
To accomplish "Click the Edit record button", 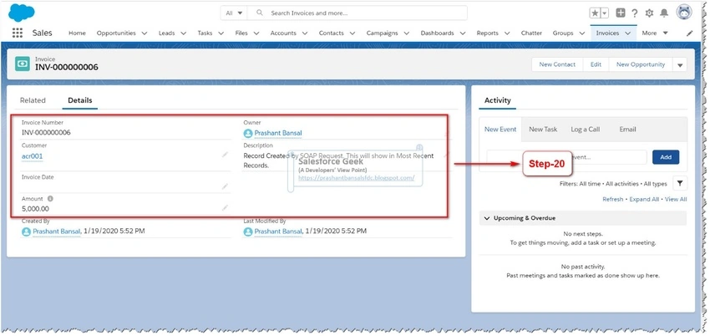I will point(596,64).
